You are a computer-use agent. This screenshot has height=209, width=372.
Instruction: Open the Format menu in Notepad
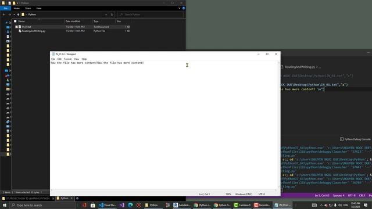[67, 59]
